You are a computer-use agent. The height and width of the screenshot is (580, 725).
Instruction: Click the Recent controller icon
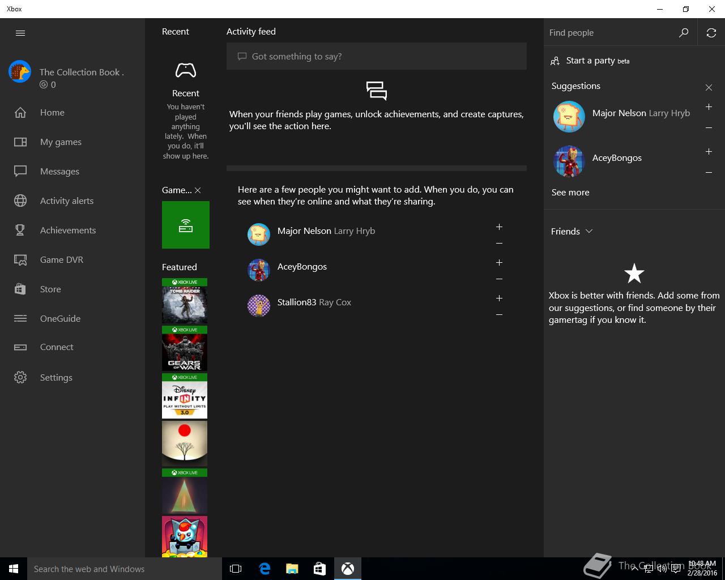[186, 70]
